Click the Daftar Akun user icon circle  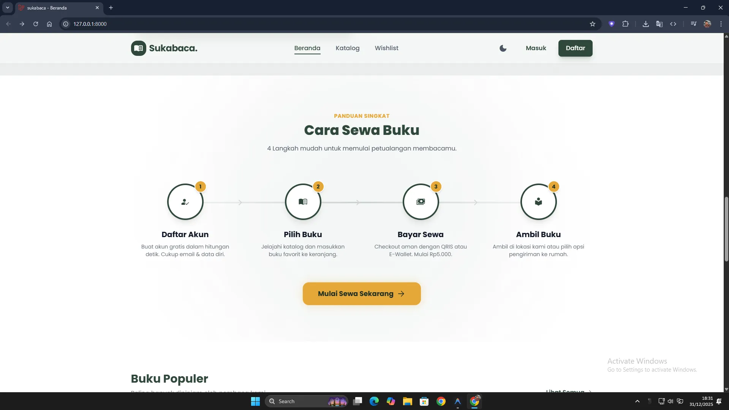(185, 202)
